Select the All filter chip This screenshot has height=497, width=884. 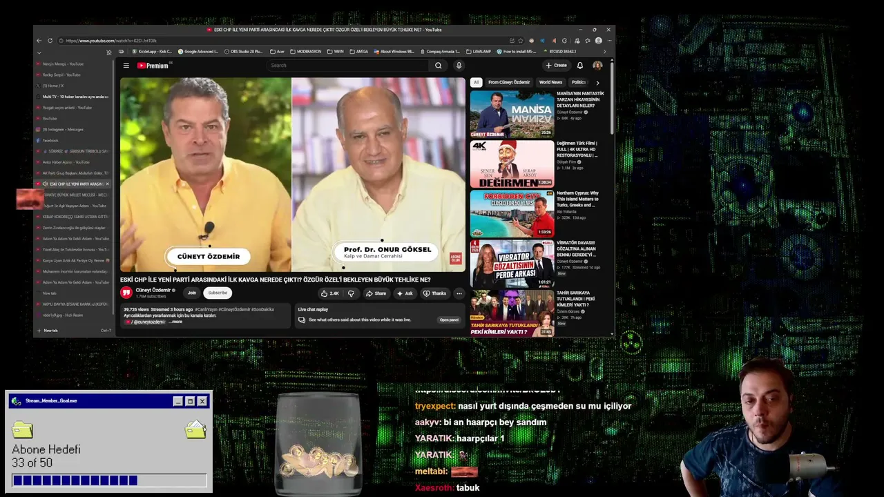point(476,82)
